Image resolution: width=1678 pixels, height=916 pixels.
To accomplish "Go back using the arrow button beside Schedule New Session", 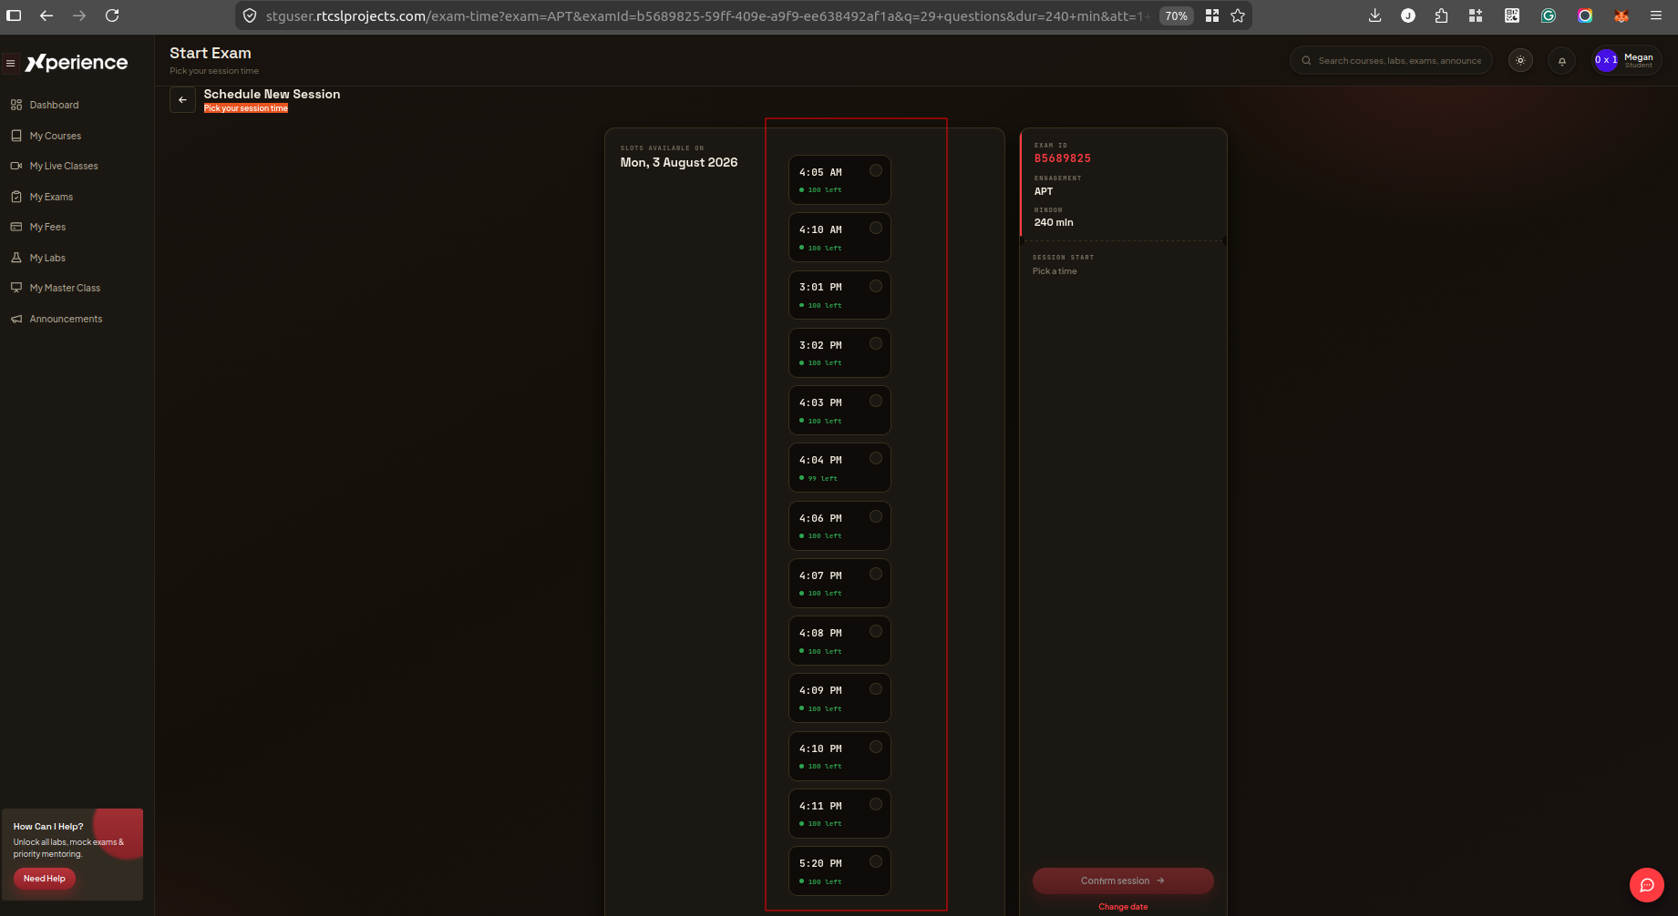I will [182, 100].
